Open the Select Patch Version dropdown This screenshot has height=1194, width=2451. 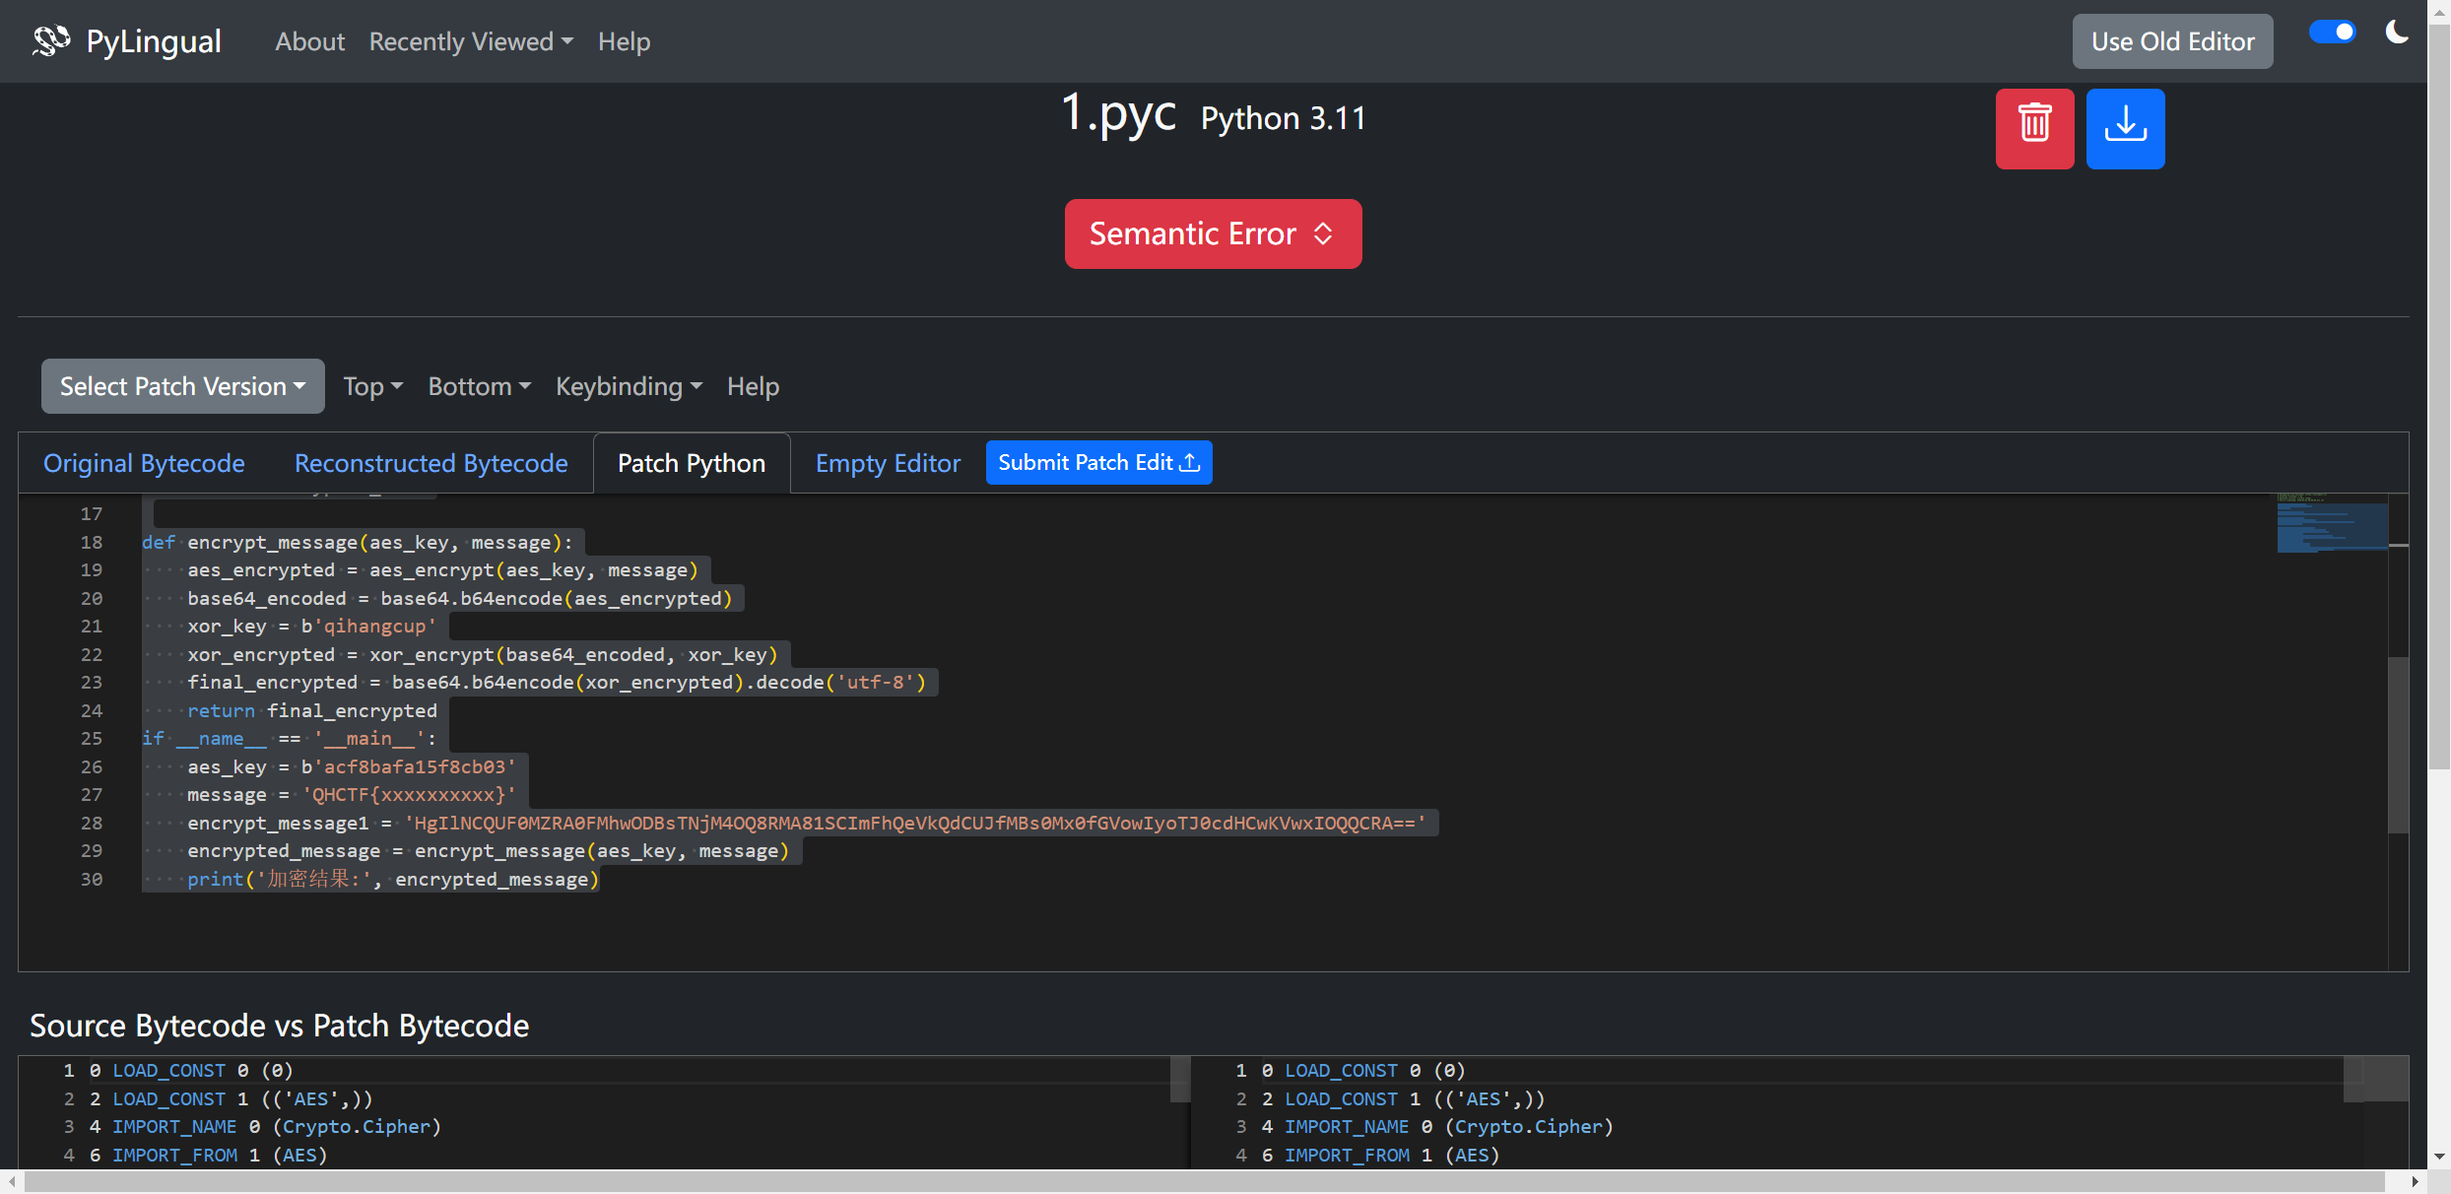pos(182,386)
